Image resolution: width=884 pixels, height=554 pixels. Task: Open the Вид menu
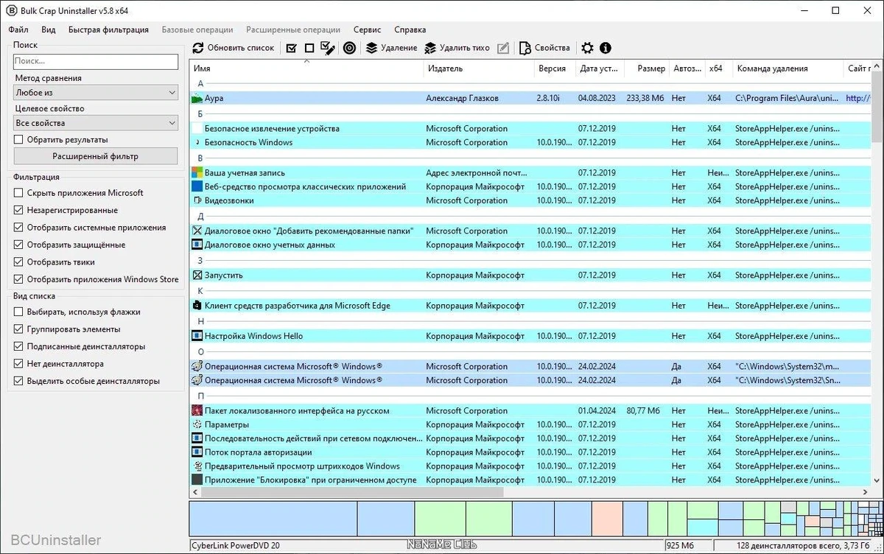[49, 30]
